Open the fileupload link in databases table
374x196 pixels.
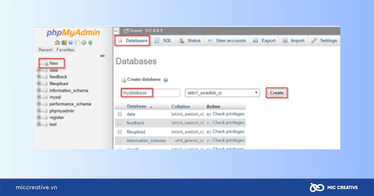136,132
